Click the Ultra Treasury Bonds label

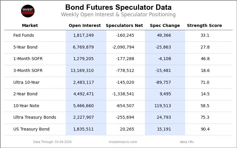click(x=35, y=118)
